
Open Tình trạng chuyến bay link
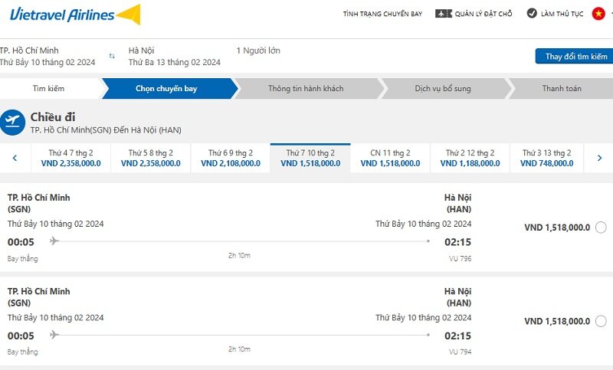pyautogui.click(x=383, y=14)
